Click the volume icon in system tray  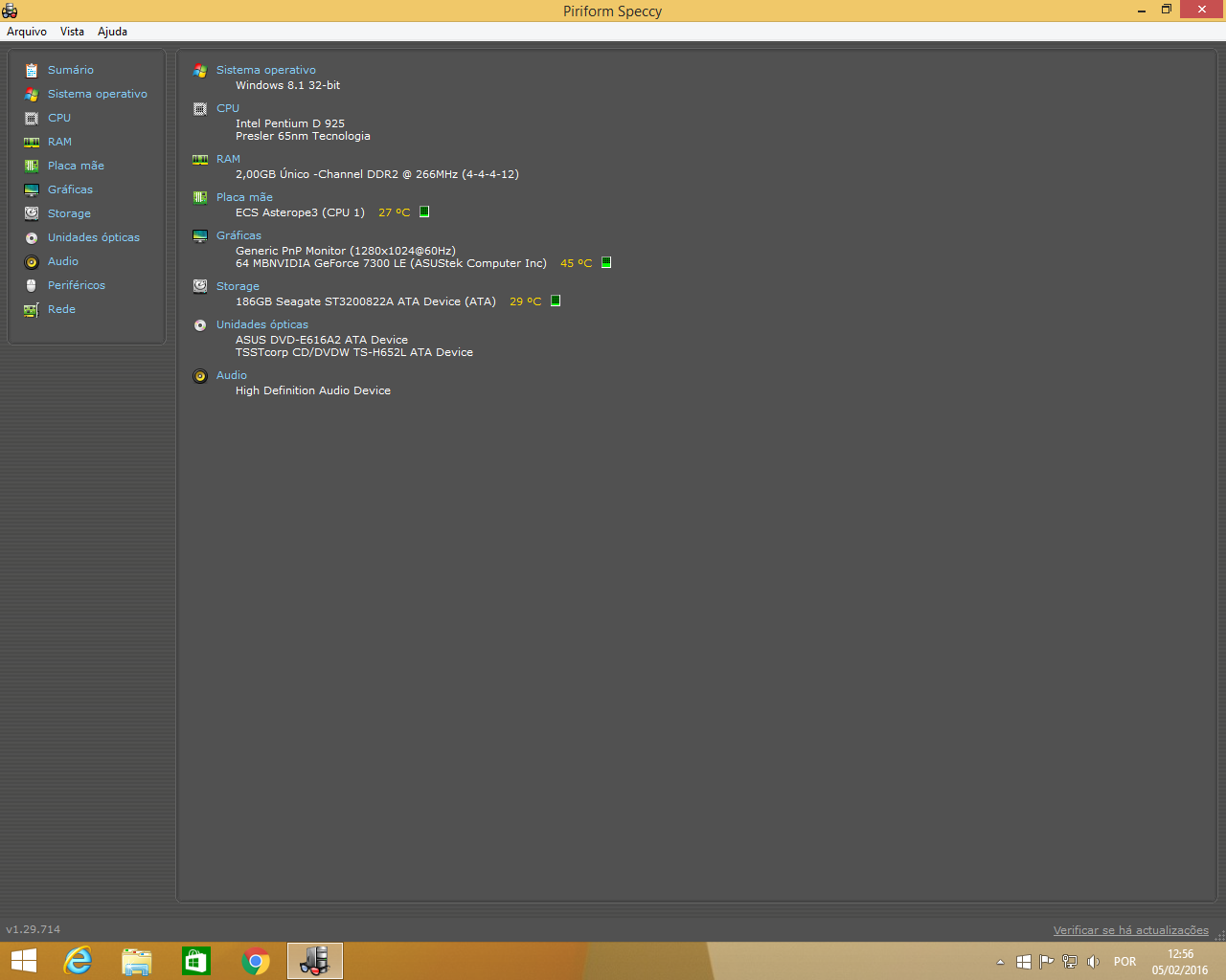(1093, 962)
